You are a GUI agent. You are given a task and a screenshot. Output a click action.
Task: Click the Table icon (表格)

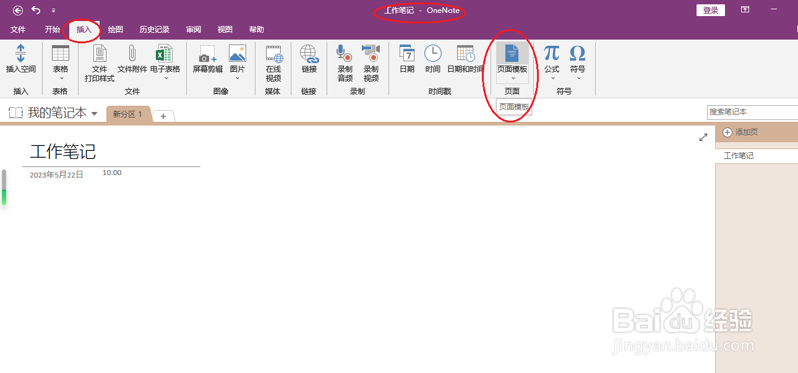(60, 53)
